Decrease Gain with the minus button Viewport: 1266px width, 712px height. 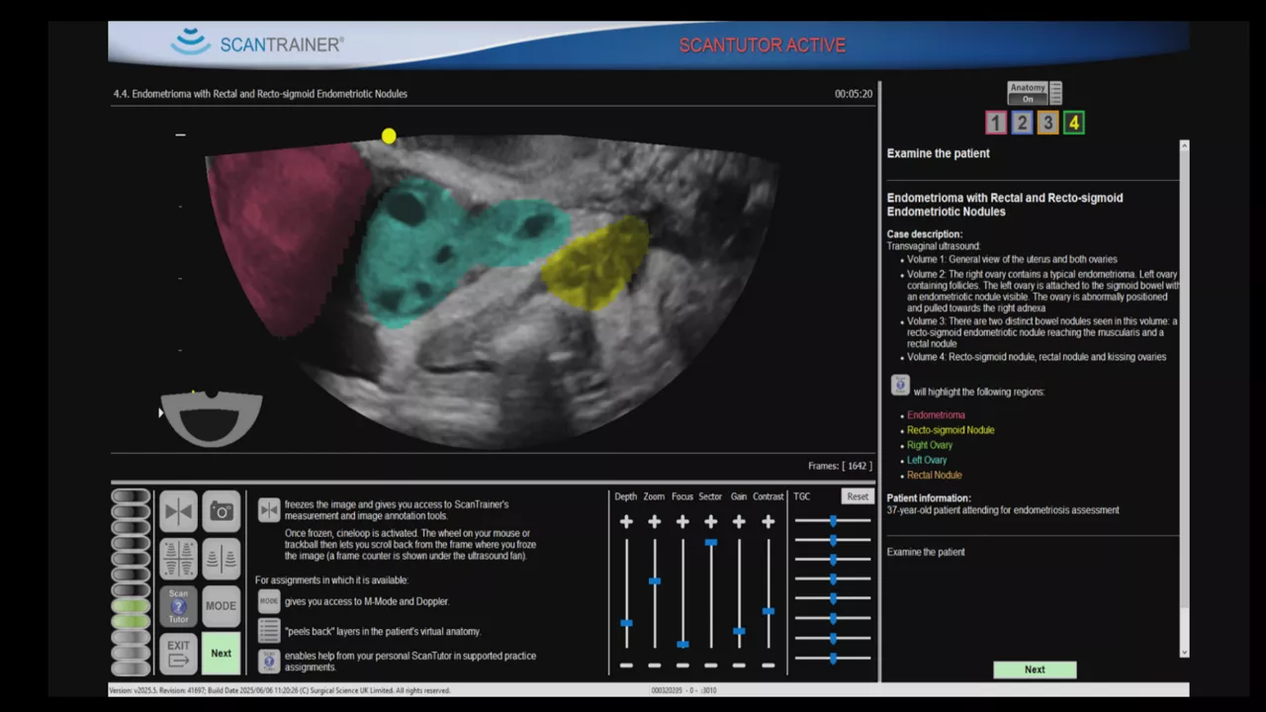pos(739,666)
